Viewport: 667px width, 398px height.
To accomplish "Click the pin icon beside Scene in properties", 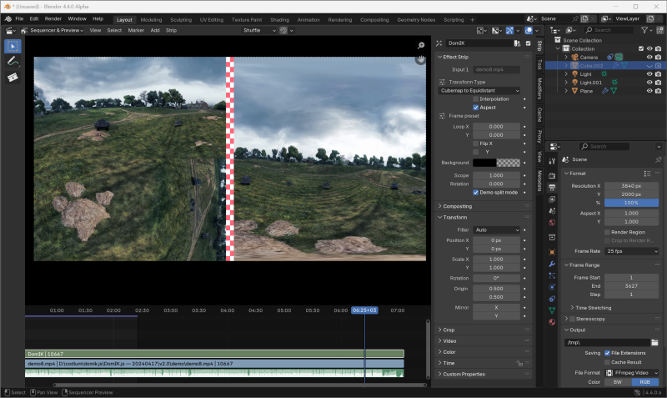I will (x=659, y=159).
